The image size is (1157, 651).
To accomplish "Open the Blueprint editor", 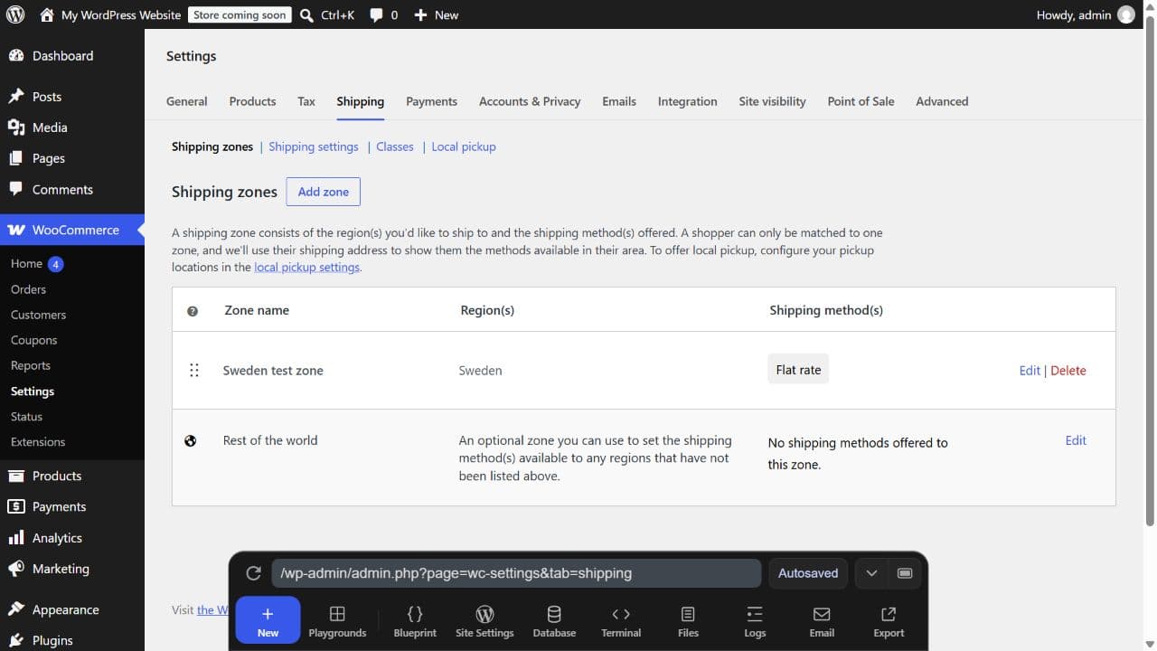I will point(415,622).
